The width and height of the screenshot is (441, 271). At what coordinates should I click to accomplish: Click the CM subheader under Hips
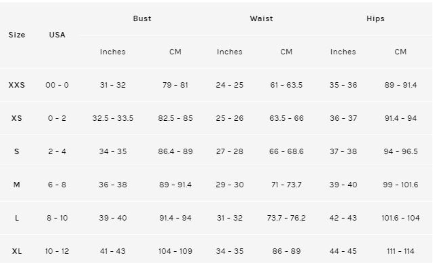[400, 52]
